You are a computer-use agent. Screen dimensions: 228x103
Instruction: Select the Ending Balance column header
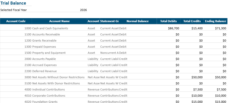[215, 21]
